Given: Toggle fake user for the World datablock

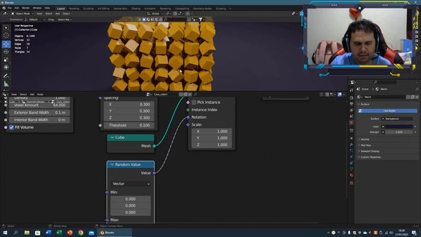Looking at the screenshot, I should point(408,97).
